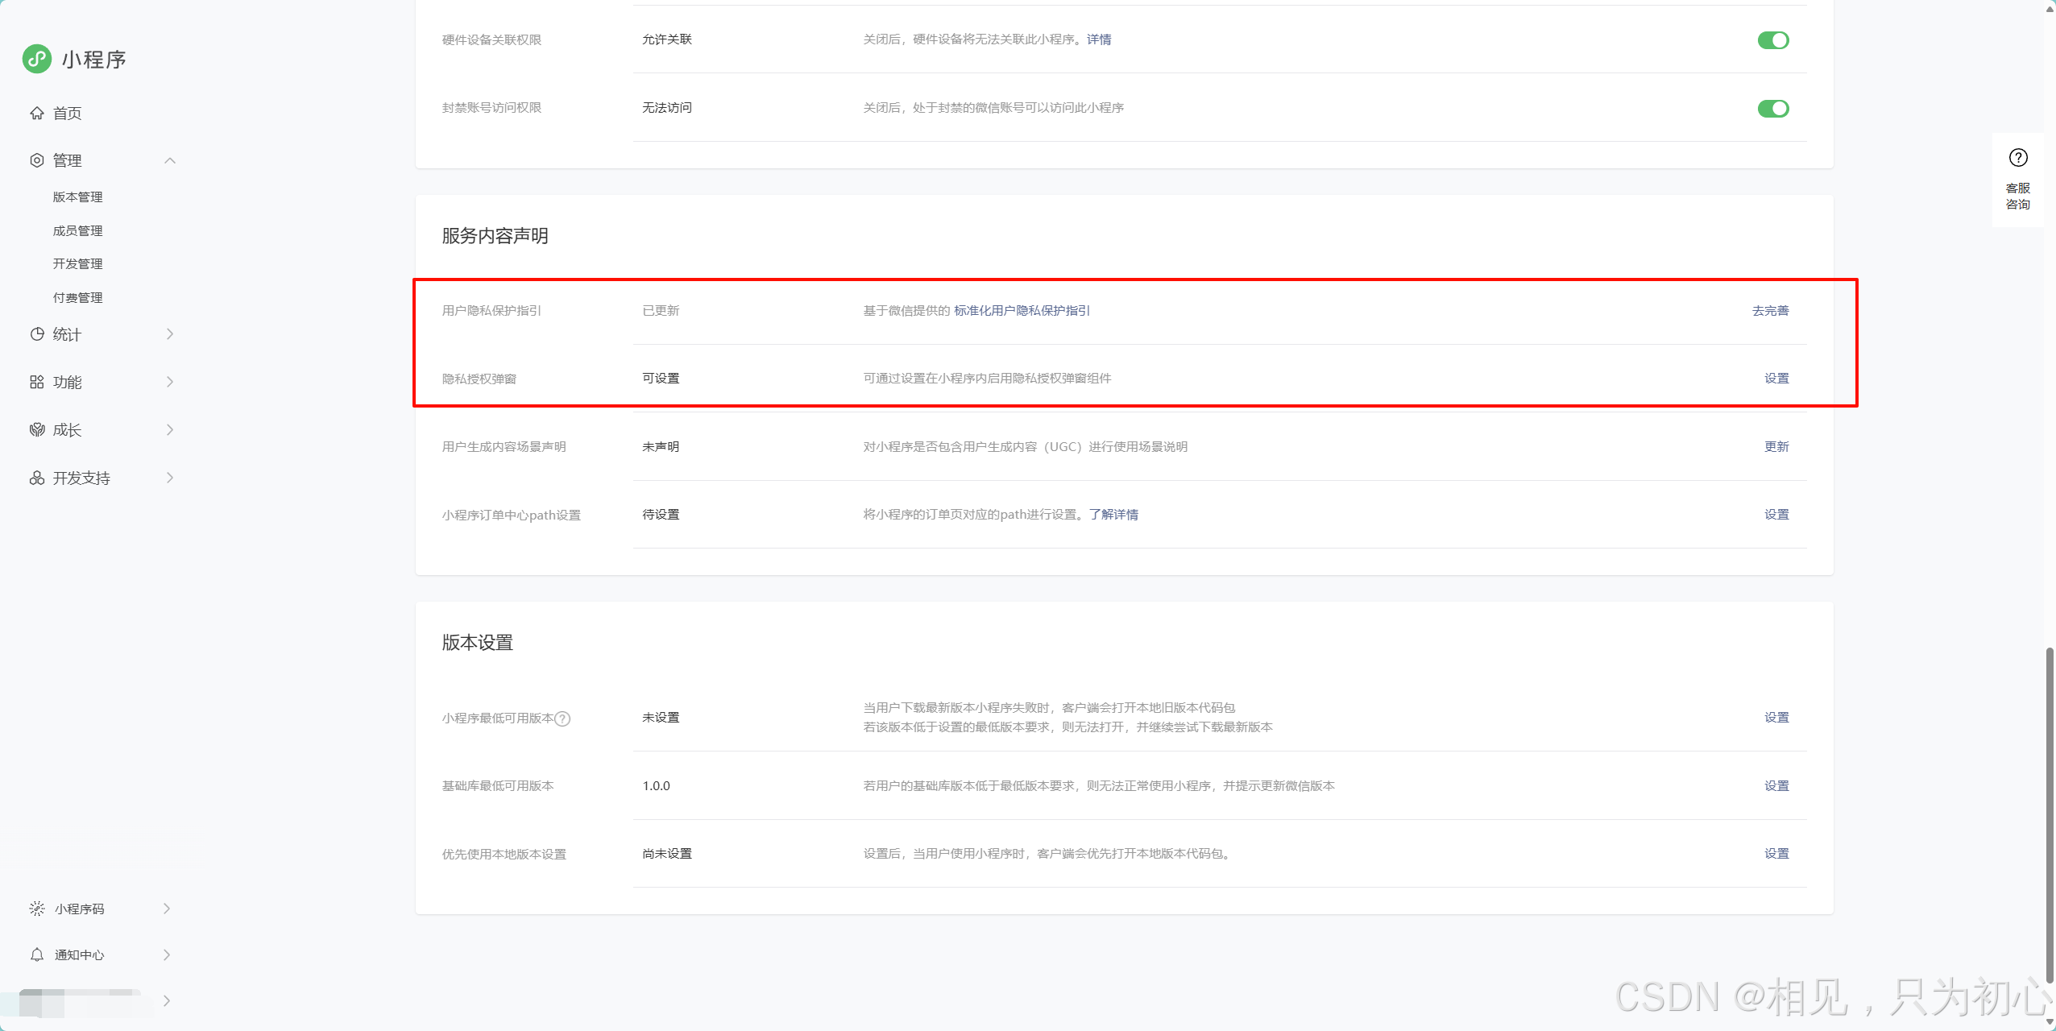The image size is (2056, 1031).
Task: Click the 小程序码 code icon
Action: (37, 909)
